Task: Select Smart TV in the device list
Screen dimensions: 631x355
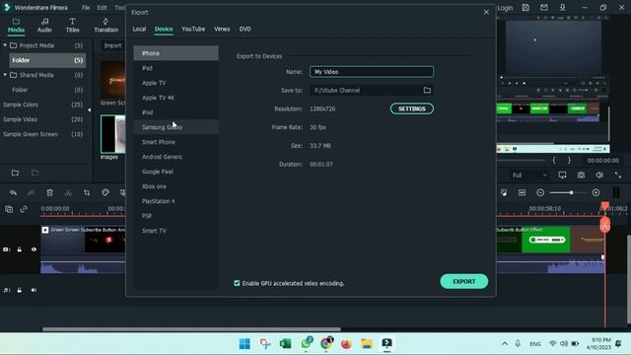Action: pyautogui.click(x=176, y=231)
